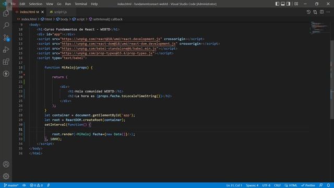Open the editor More Actions menu
Screen dimensions: 334x188
pyautogui.click(x=328, y=12)
